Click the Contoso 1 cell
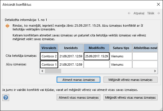 tap(49, 65)
